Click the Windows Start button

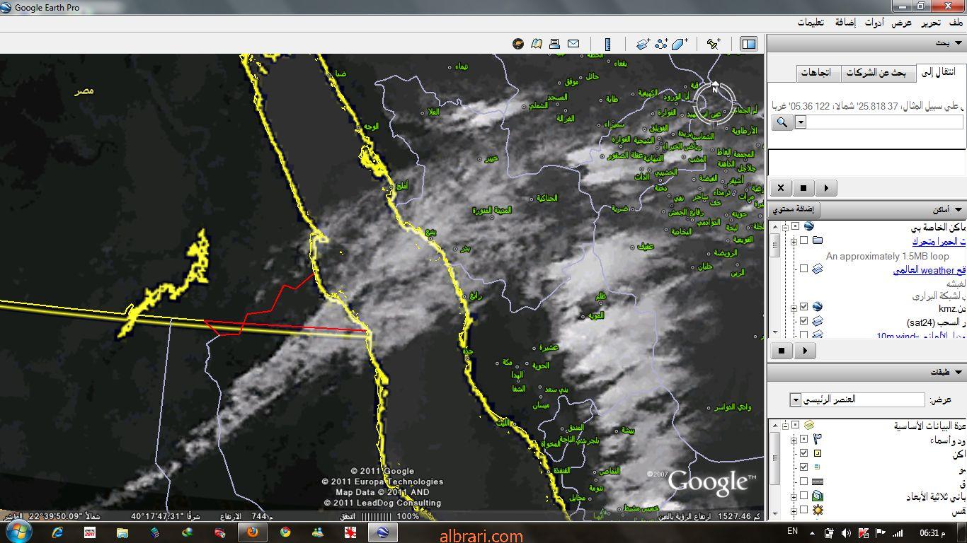(18, 531)
